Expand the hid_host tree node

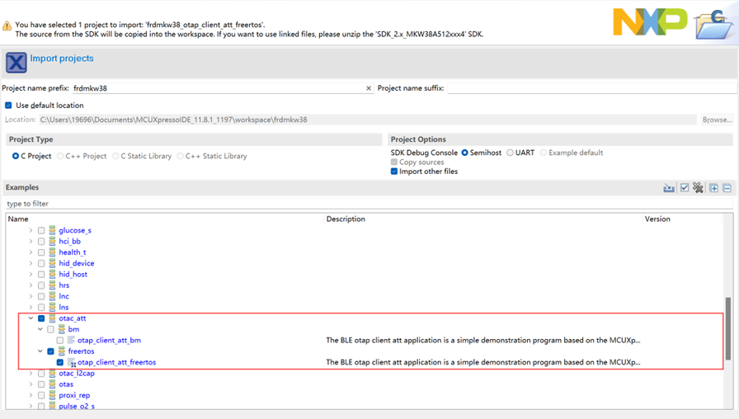tap(31, 274)
